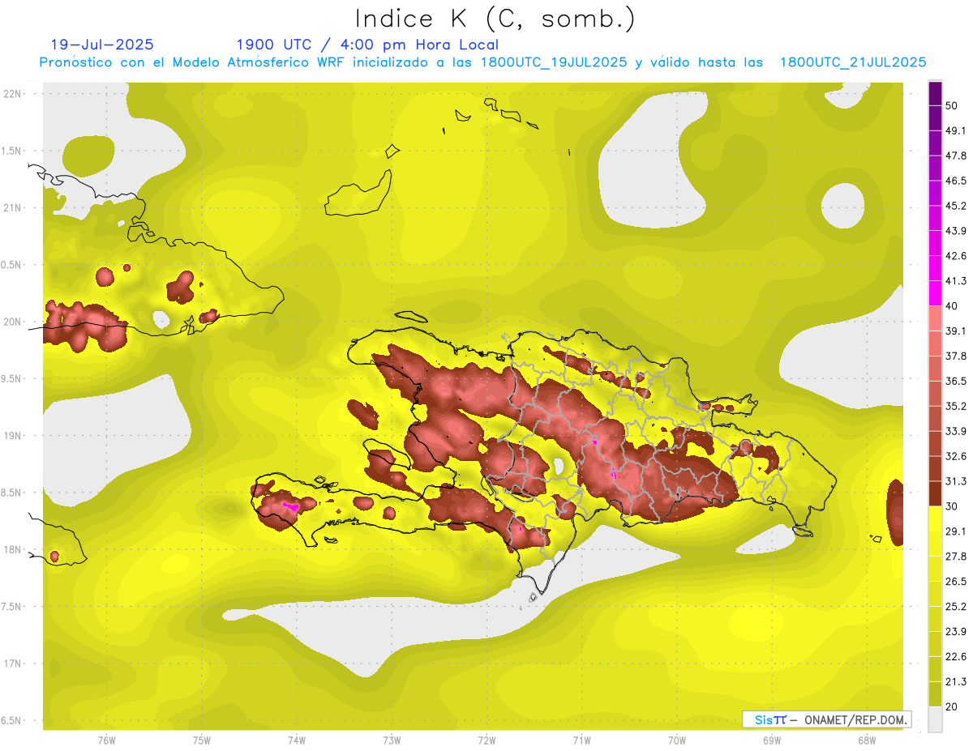Click the colorbar value "25.2"
The width and height of the screenshot is (973, 751).
pyautogui.click(x=956, y=607)
